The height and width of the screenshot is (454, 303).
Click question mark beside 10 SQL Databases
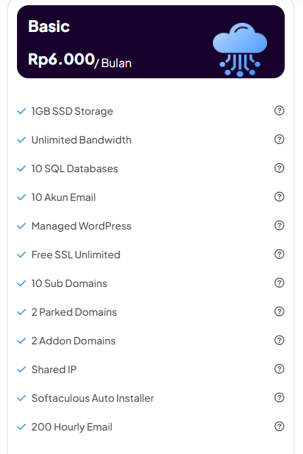pos(279,168)
